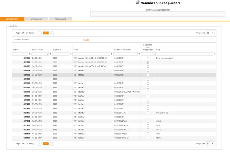Click order number 622895
The height and width of the screenshot is (152, 230).
tap(27, 96)
